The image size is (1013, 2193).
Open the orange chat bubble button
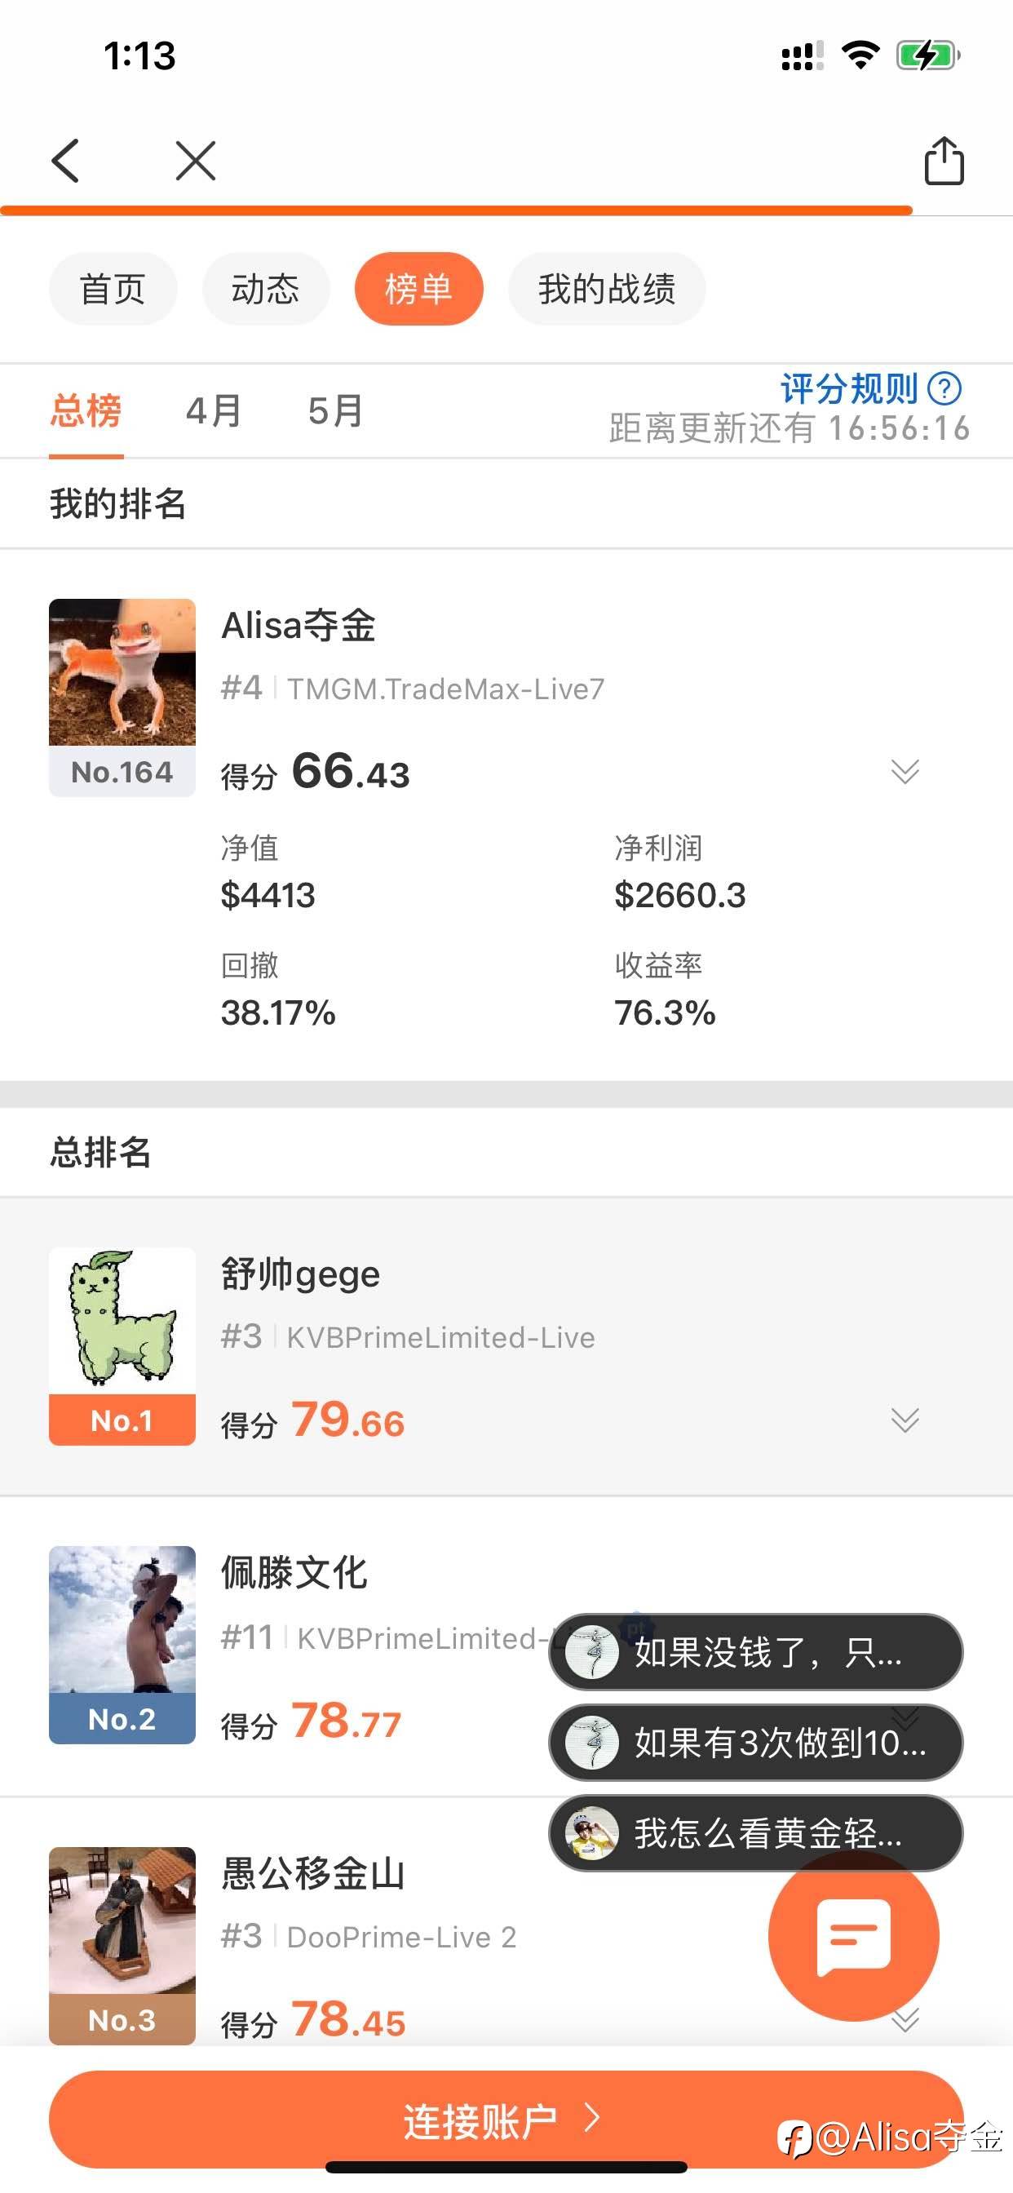[x=853, y=1936]
